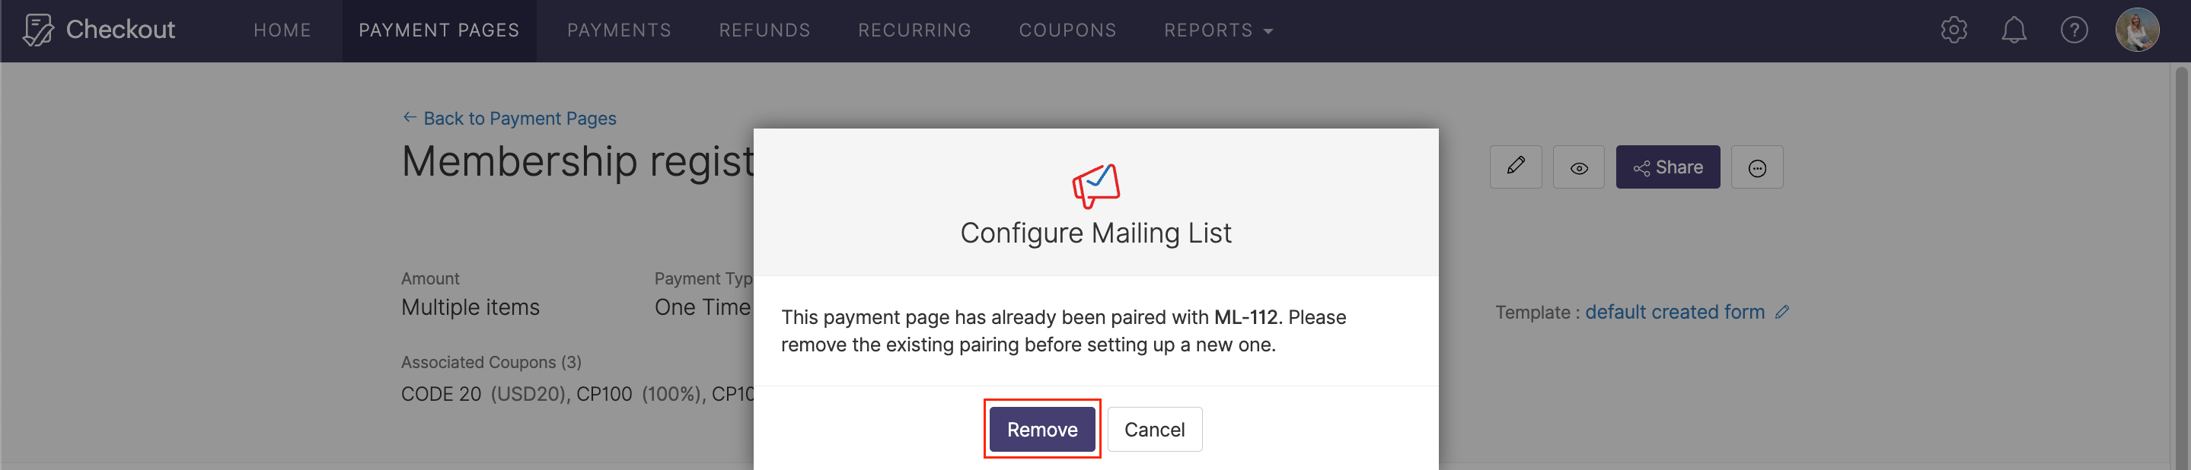This screenshot has width=2191, height=470.
Task: Cancel the mailing list configuration
Action: point(1154,429)
